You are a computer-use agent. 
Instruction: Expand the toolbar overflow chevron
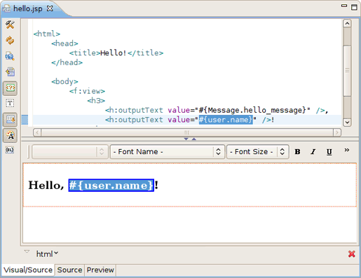tap(347, 150)
